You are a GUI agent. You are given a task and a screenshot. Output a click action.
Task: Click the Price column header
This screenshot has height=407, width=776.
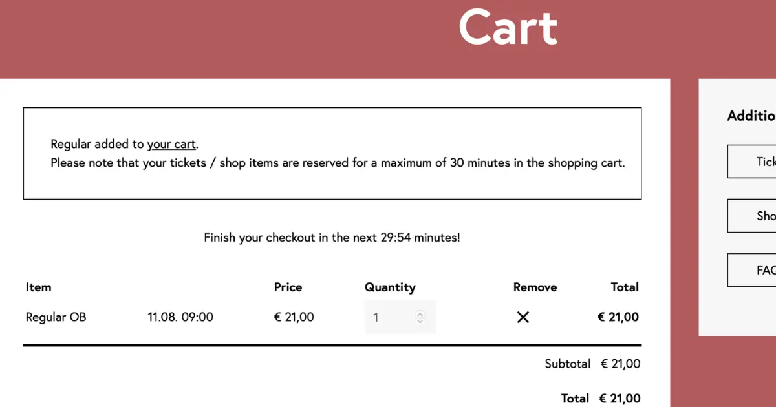288,287
